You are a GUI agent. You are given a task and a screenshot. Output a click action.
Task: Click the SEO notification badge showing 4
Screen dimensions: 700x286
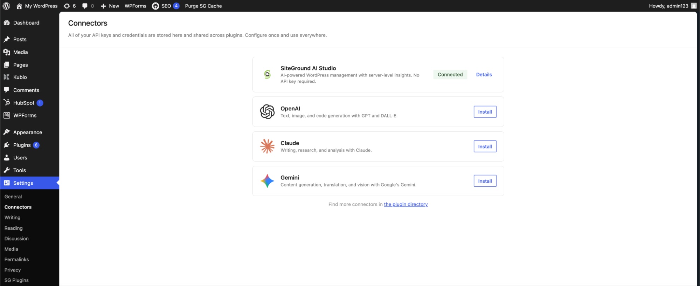pyautogui.click(x=176, y=6)
